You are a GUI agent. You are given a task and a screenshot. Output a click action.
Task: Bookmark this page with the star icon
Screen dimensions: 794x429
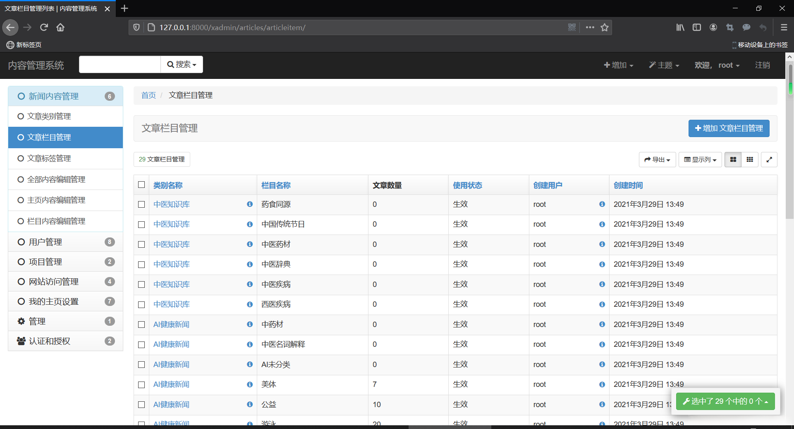coord(605,27)
